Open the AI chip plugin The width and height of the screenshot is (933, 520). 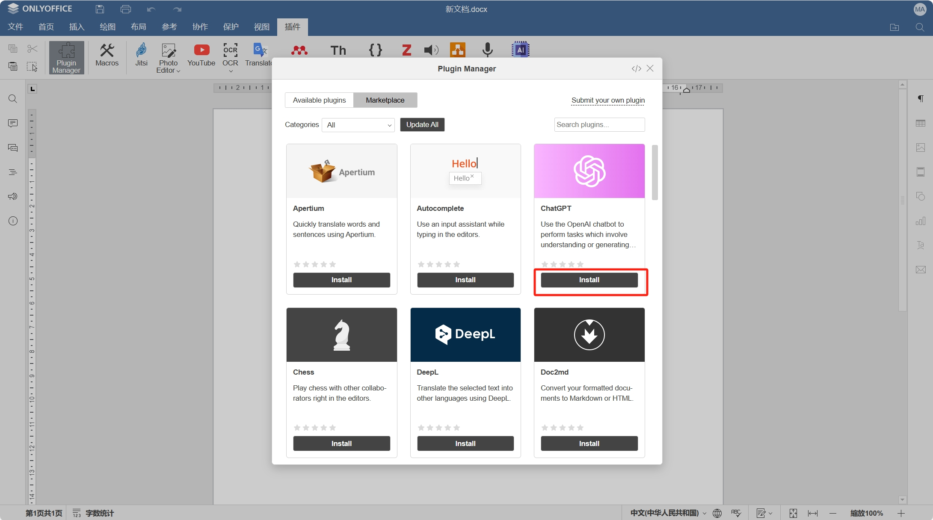[520, 50]
